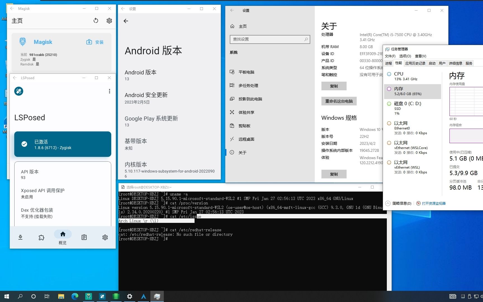Click back arrow in Windows Settings
483x302 pixels.
[232, 10]
